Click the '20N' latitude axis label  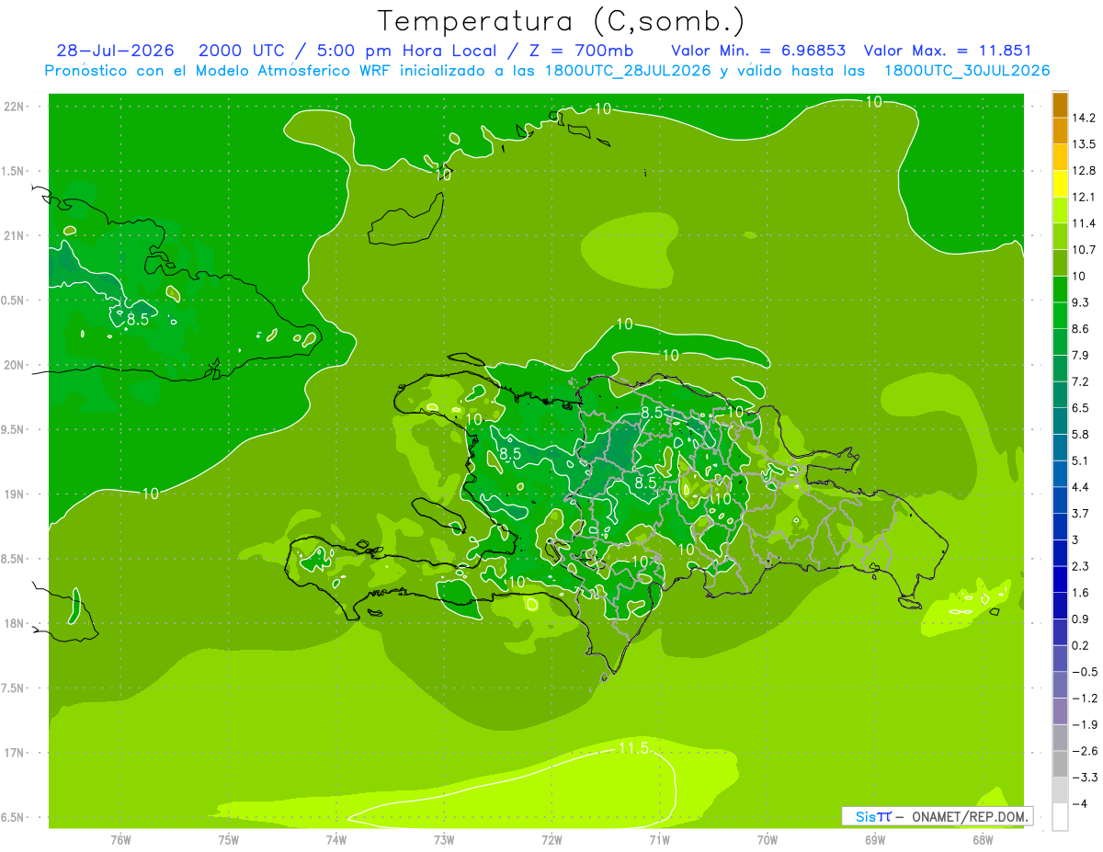16,365
